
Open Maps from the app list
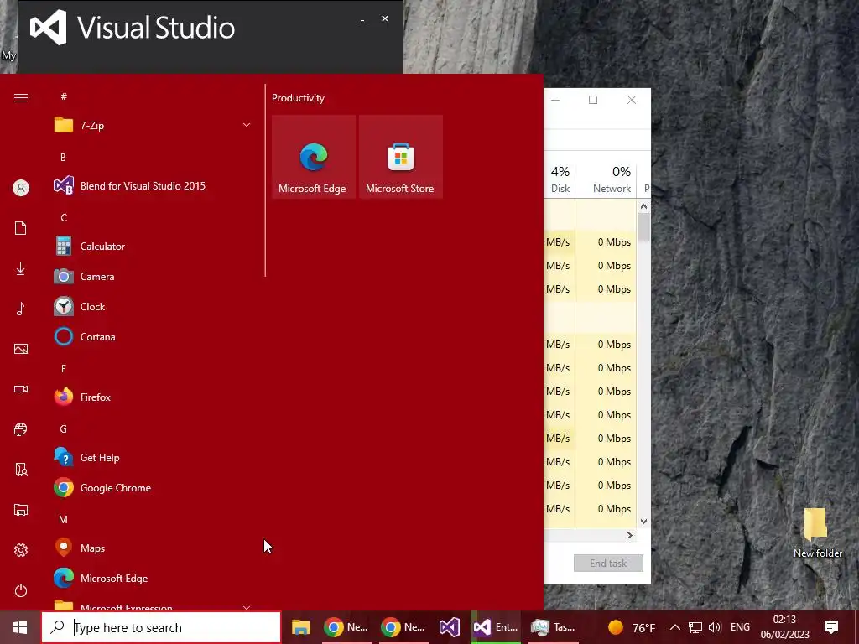coord(154,548)
